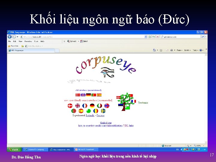Click the Select toolbar button

point(84,41)
